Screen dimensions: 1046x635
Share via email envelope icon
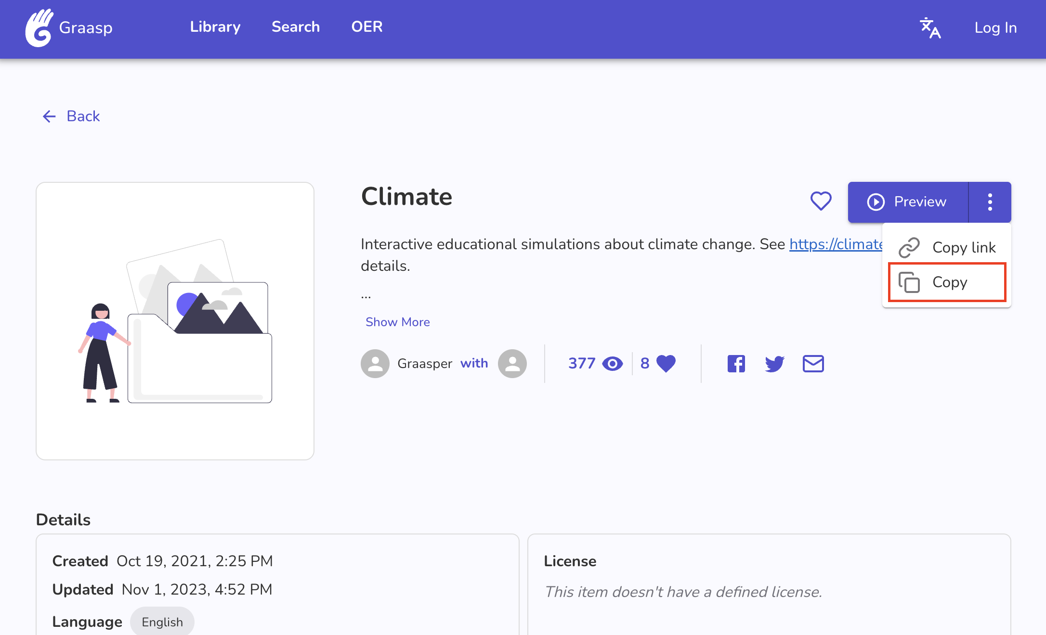(813, 364)
